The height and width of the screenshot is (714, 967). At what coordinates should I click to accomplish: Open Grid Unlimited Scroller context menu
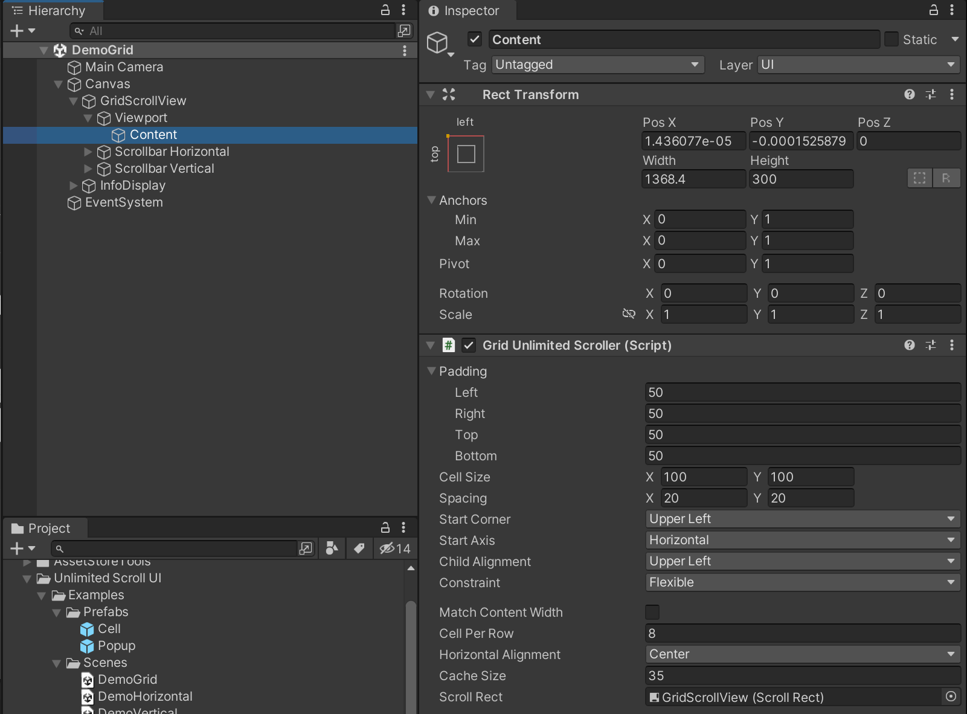pyautogui.click(x=952, y=345)
